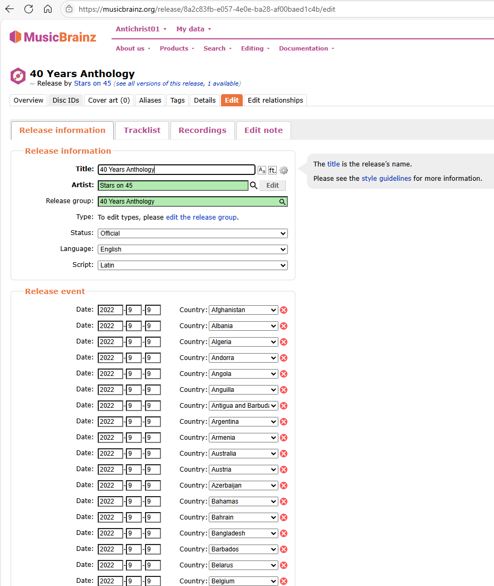Open the Bahamas country dropdown

(x=243, y=501)
